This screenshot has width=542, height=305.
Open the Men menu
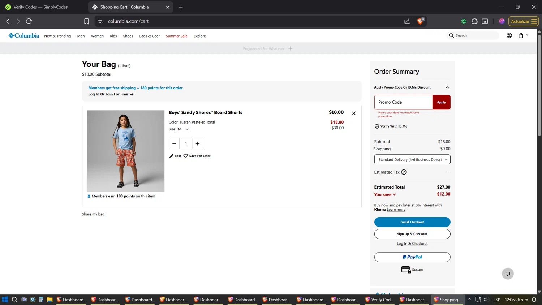[x=81, y=36]
